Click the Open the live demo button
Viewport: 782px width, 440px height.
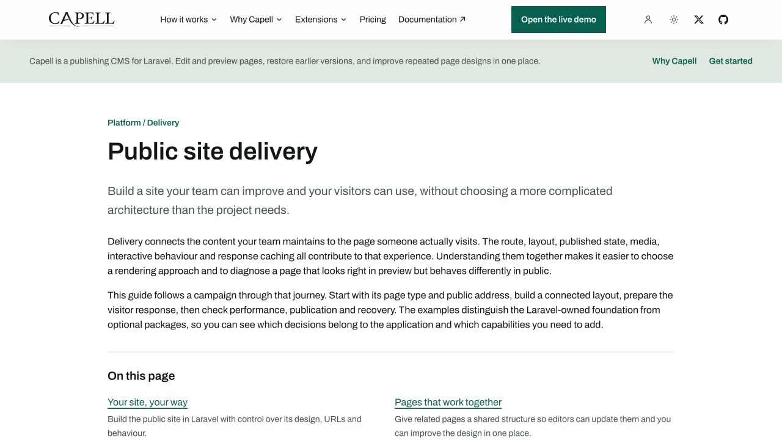pyautogui.click(x=558, y=20)
